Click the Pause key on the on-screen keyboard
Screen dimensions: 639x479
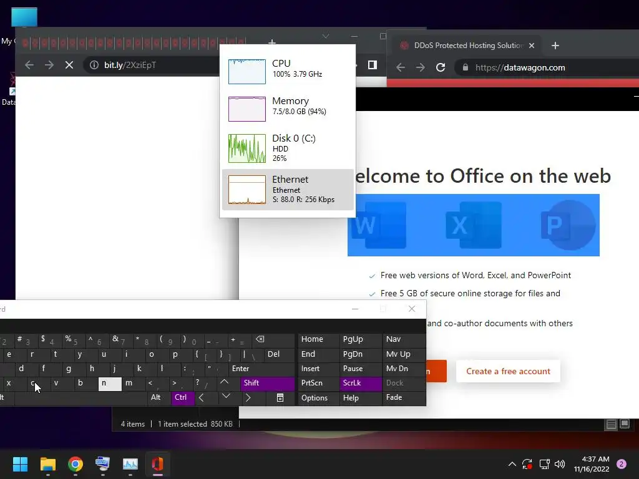(x=361, y=369)
